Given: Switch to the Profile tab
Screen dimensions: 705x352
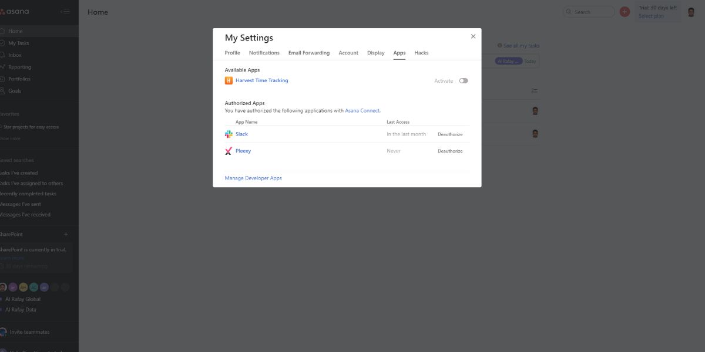Looking at the screenshot, I should click(x=232, y=53).
